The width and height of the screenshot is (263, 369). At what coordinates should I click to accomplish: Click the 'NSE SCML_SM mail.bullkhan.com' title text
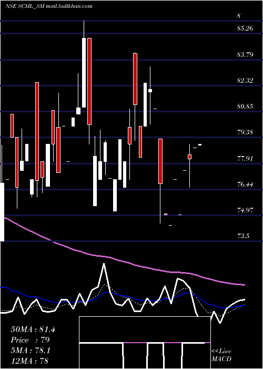pos(48,6)
